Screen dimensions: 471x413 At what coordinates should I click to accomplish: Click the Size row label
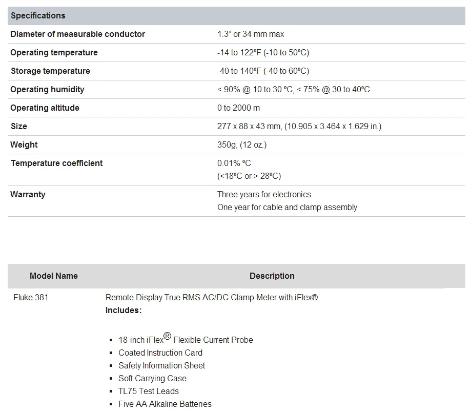19,126
